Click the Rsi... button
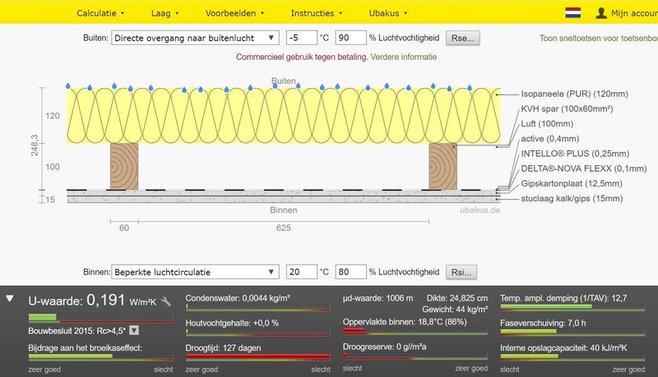 pos(462,272)
